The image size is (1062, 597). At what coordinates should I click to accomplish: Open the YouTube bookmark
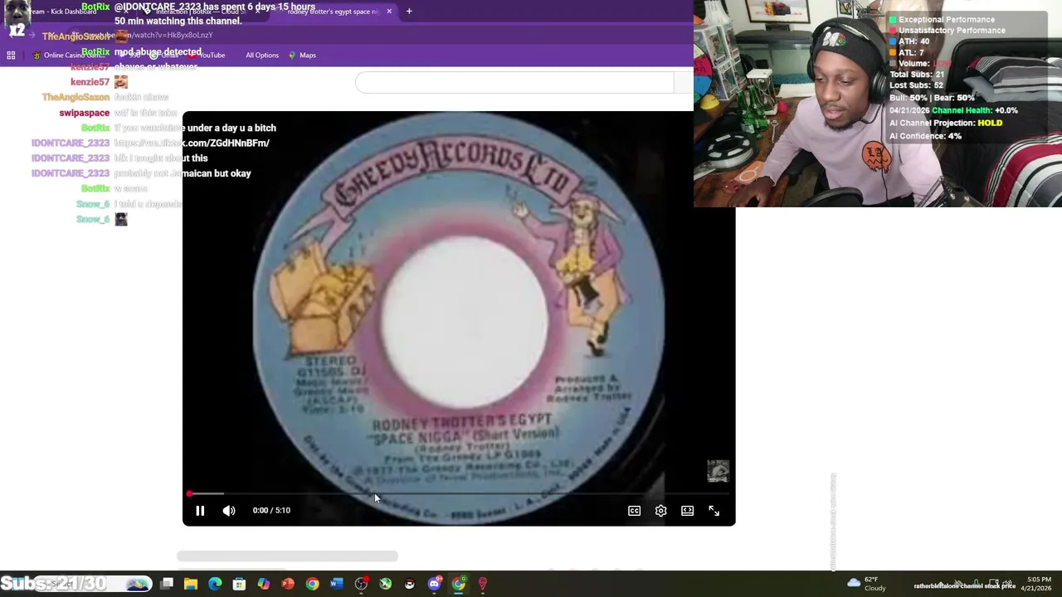(205, 56)
